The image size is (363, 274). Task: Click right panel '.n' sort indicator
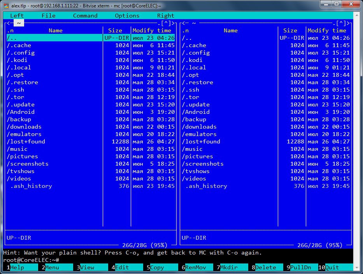pyautogui.click(x=185, y=30)
